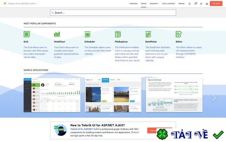This screenshot has height=142, width=226.
Task: Select the first carousel pagination dot
Action: [111, 115]
